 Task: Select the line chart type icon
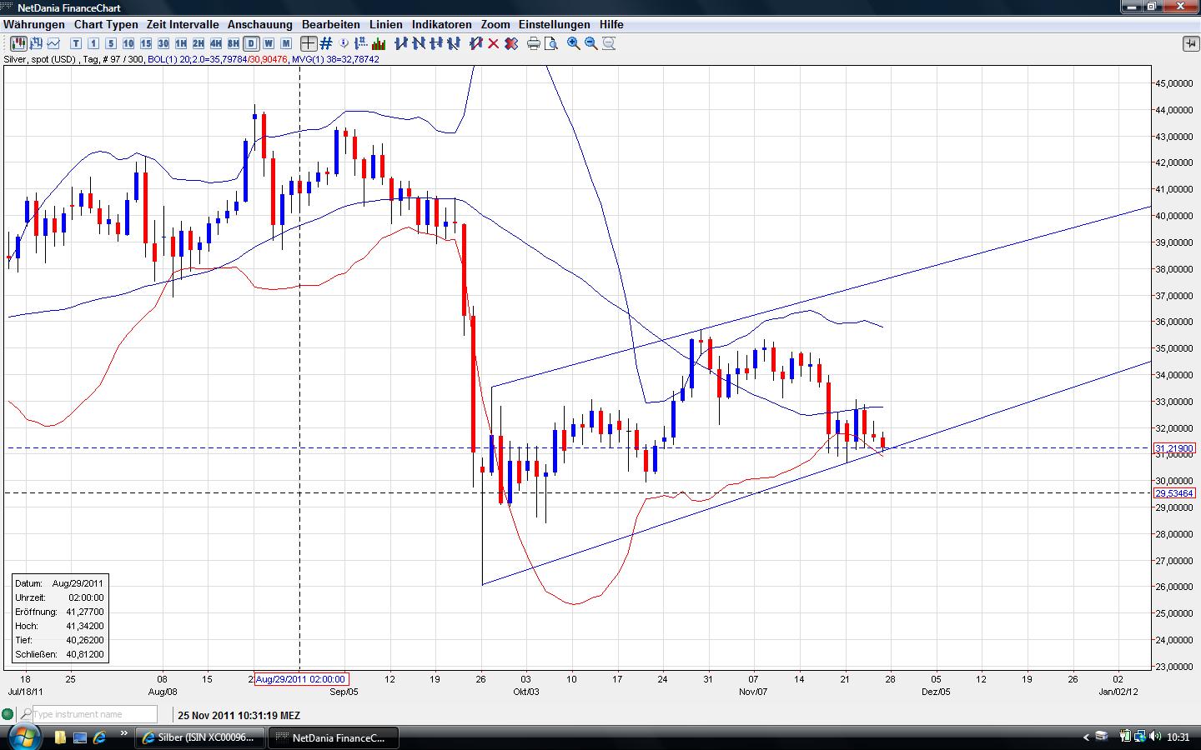pyautogui.click(x=53, y=43)
